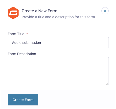Click the orange Gravity Forms hexagon logo
116x109 pixels.
pyautogui.click(x=13, y=13)
